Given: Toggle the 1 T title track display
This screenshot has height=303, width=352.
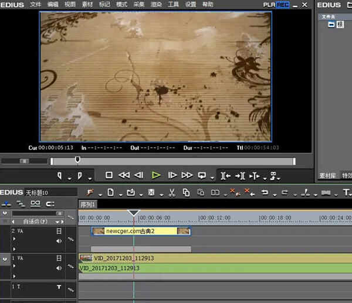Looking at the screenshot, I should [59, 287].
